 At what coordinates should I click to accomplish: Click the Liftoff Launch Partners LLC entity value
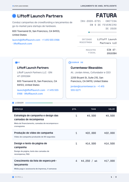point(107,41)
